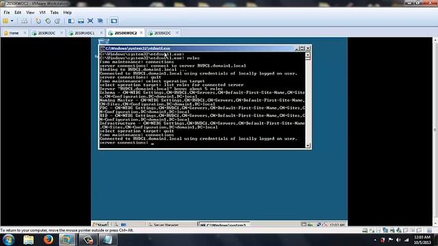The image size is (438, 246).
Task: Revert VM to snapshot toolbar icon
Action: click(x=48, y=21)
